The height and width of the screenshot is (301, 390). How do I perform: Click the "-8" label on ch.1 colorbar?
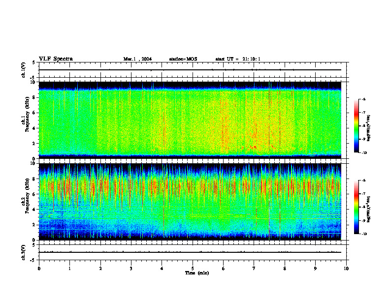click(x=363, y=126)
